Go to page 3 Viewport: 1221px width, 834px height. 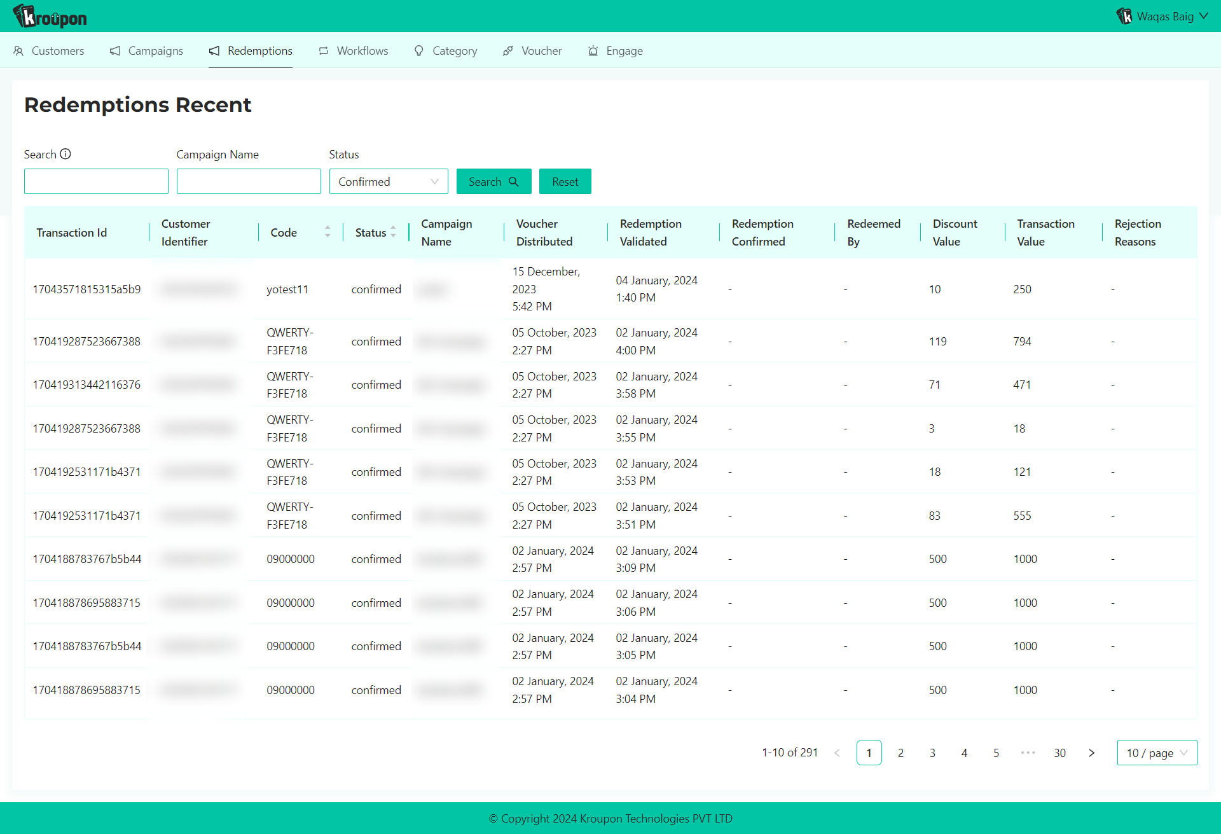coord(932,753)
